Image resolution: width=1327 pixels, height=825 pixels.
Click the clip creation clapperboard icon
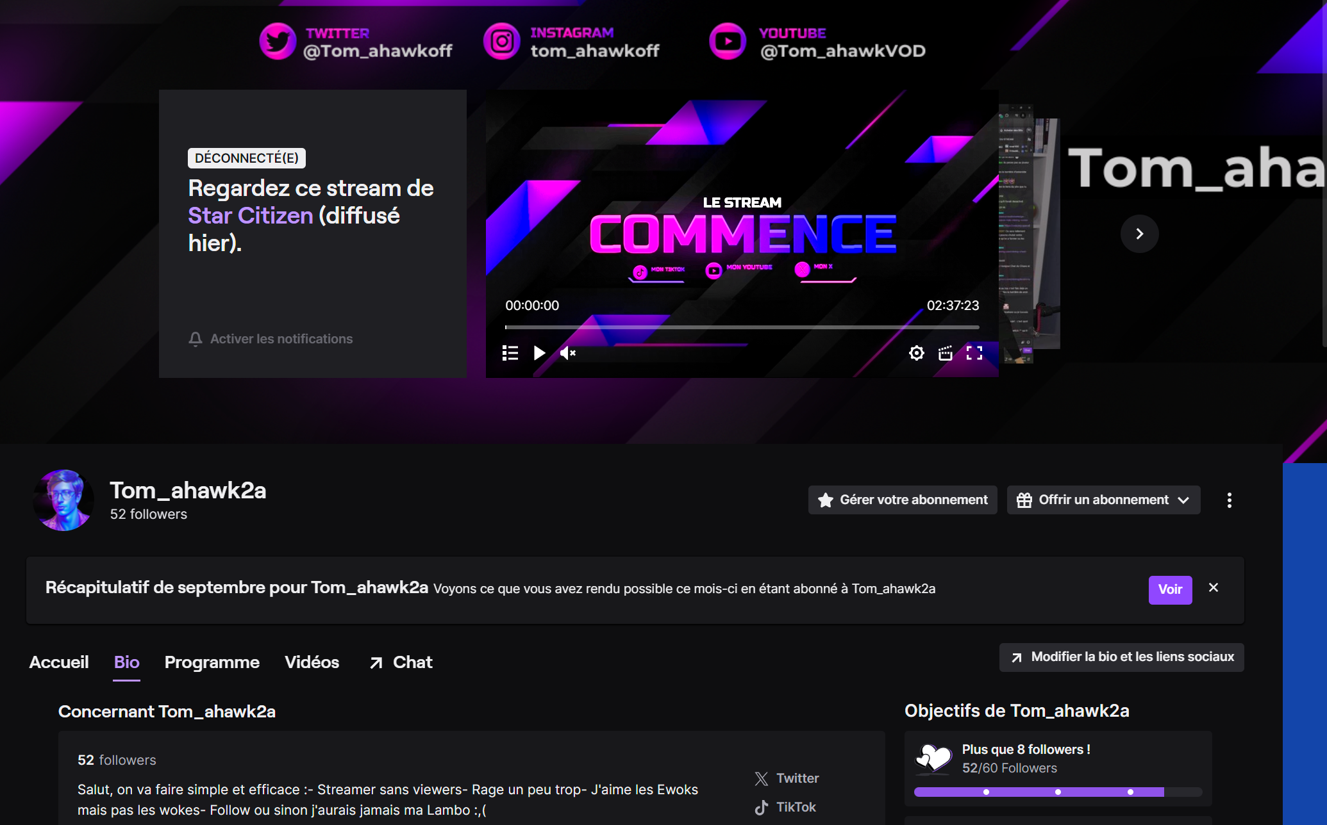tap(946, 353)
